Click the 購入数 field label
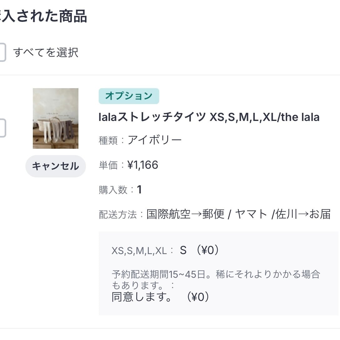 [x=113, y=190]
